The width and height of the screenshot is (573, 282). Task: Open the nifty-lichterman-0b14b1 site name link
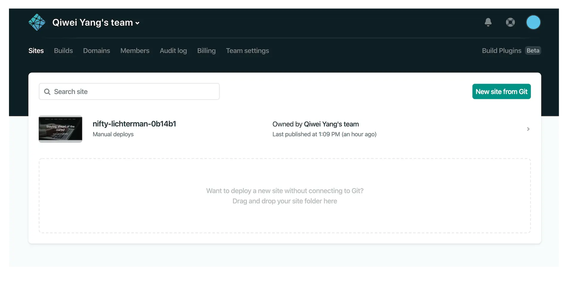tap(134, 124)
